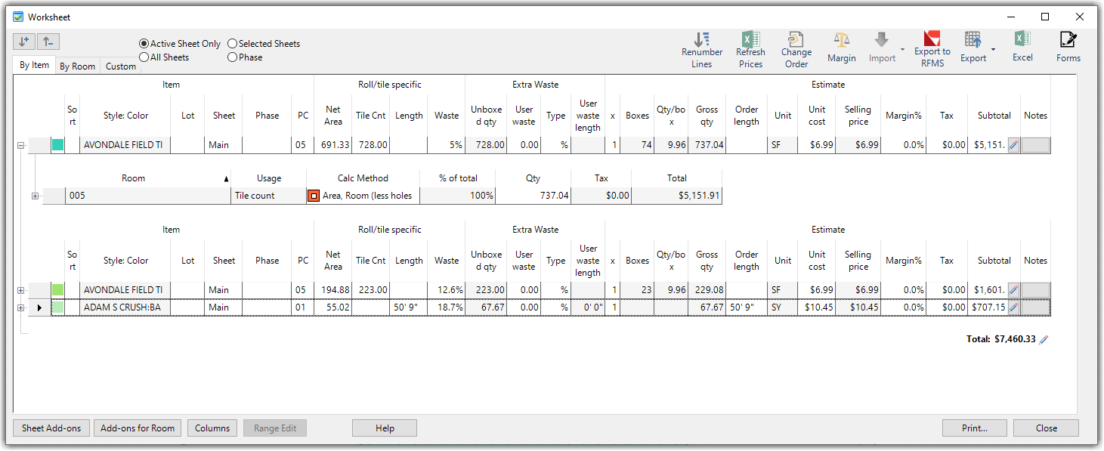
Task: Select the Phase radio option
Action: [x=232, y=57]
